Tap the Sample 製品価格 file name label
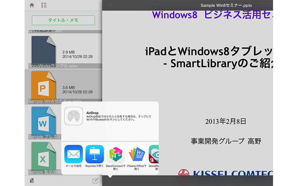Screen dimensions: 298x186 coord(45,172)
